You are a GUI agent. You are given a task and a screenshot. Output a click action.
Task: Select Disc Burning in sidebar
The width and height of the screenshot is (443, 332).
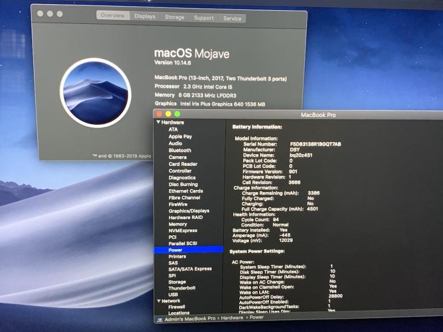(183, 184)
